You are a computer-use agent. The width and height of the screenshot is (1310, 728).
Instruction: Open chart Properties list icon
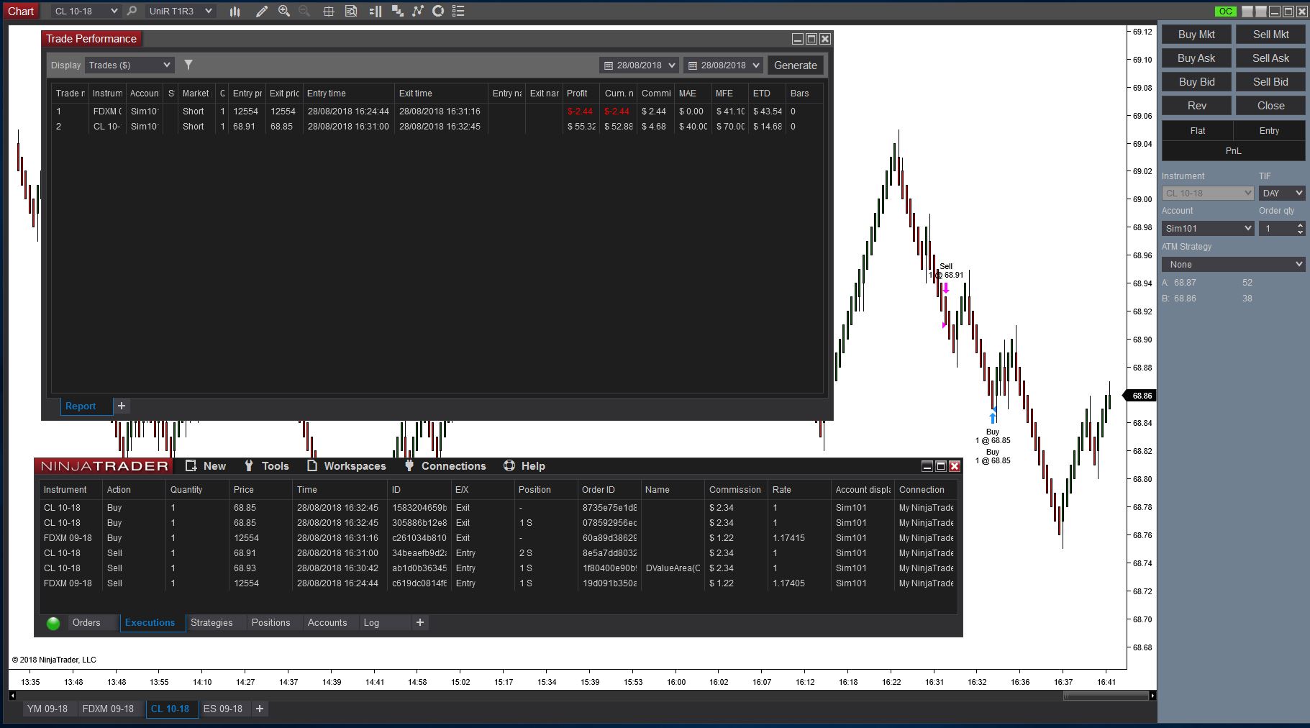(458, 12)
